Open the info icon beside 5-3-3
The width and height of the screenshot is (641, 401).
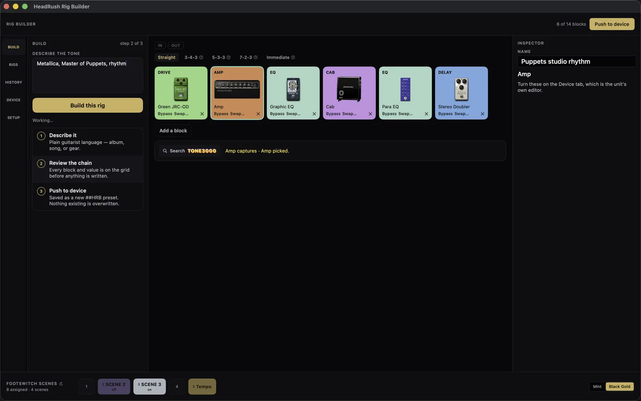228,58
